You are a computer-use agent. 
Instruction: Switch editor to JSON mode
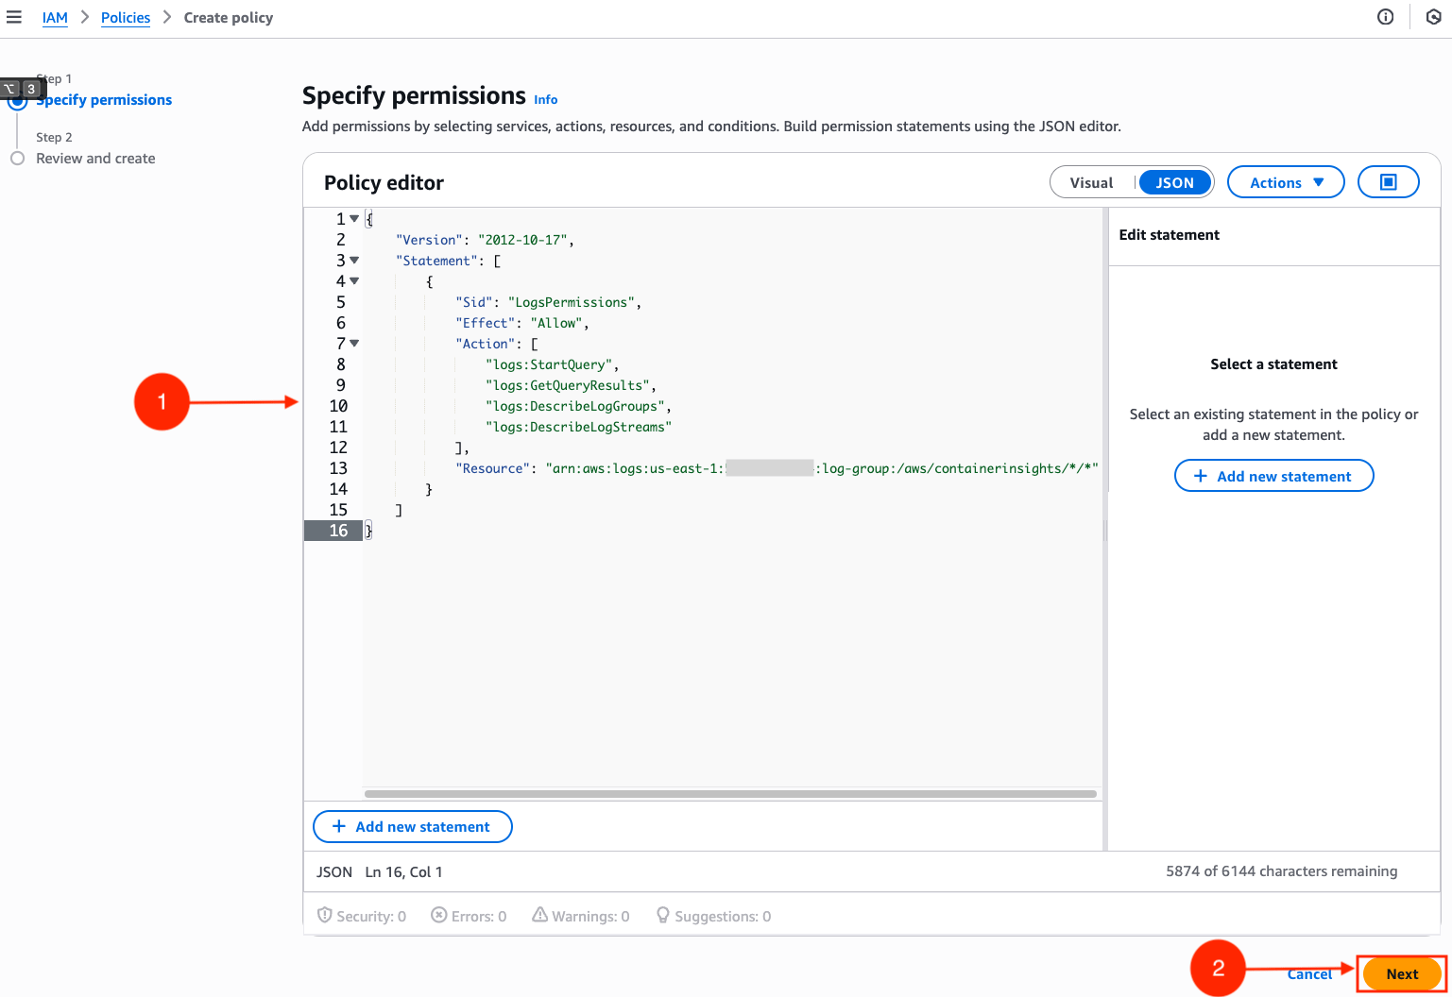(x=1174, y=182)
